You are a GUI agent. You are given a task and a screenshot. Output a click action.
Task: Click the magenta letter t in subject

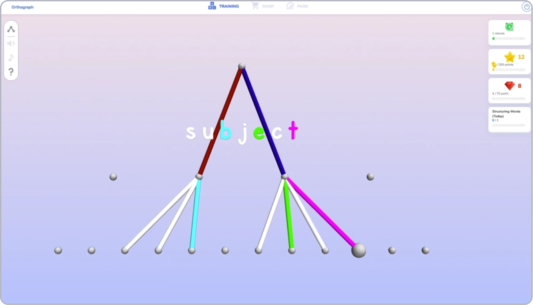(x=293, y=130)
